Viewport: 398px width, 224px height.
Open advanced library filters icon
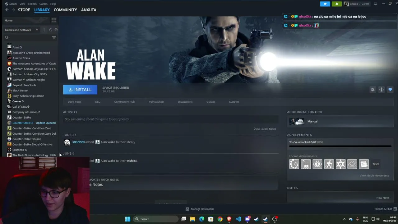[x=54, y=38]
